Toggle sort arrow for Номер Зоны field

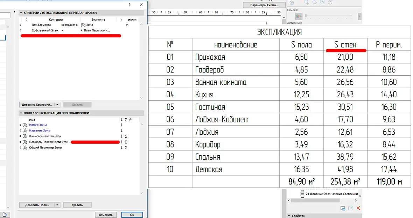122,125
